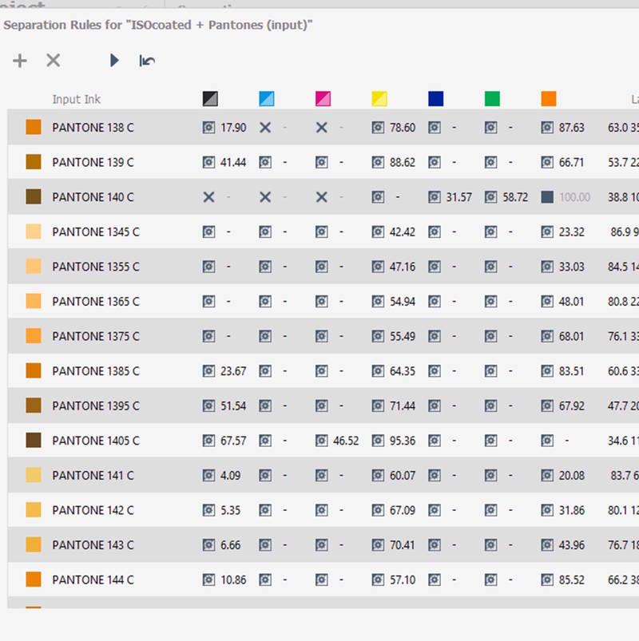
Task: Edit black value 10.86 for PANTONE 144 C
Action: pyautogui.click(x=233, y=580)
